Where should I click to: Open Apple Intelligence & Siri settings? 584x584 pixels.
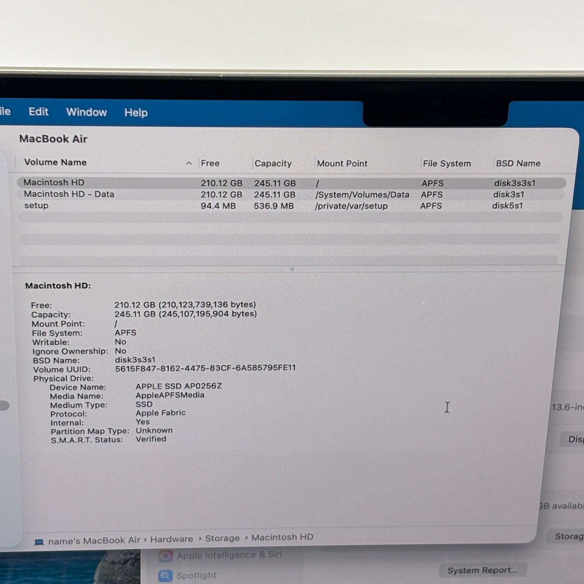[229, 555]
